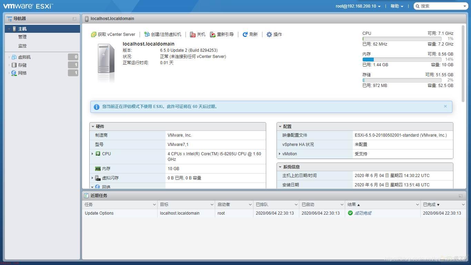
Task: Dismiss the evaluation mode banner
Action: (x=445, y=106)
